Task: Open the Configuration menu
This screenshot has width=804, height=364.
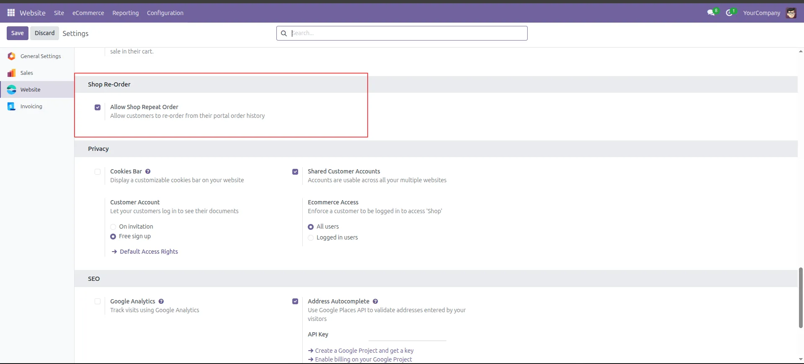Action: 165,13
